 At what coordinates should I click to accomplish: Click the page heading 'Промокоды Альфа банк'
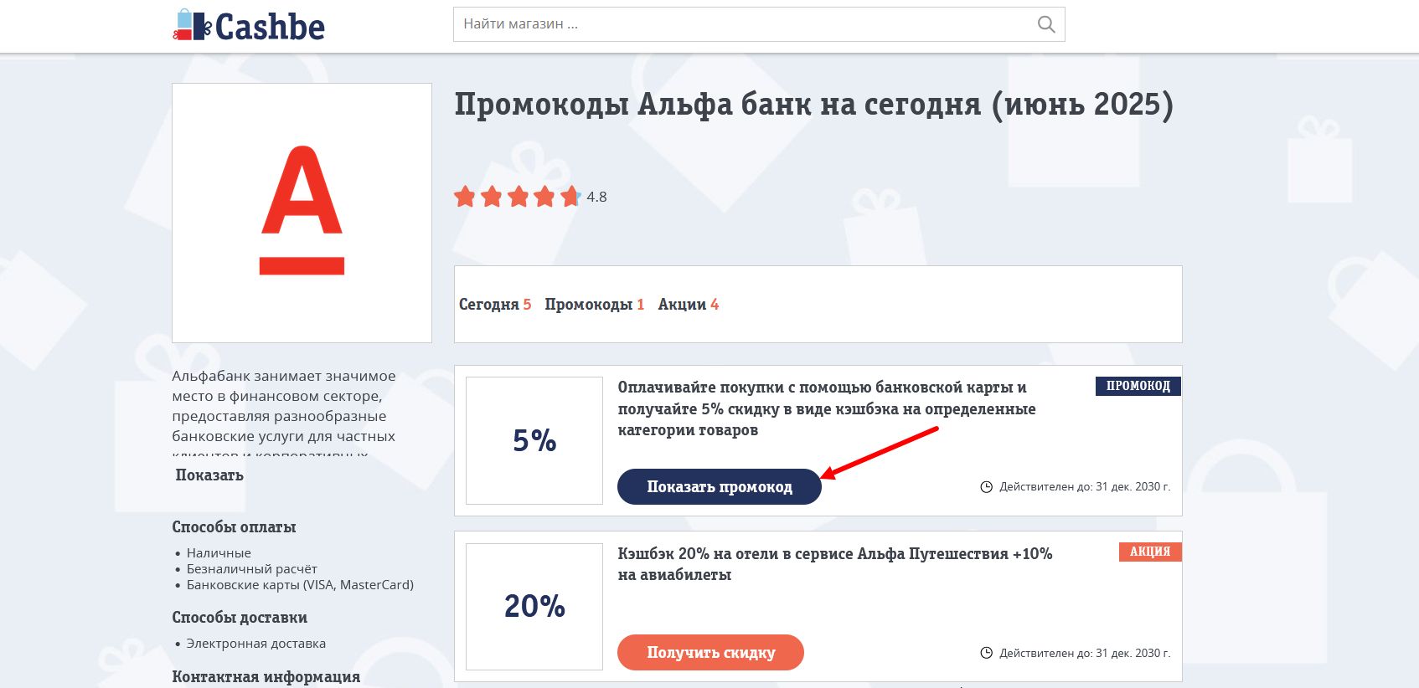[814, 105]
